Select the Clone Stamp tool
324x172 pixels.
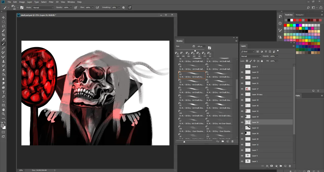[4, 61]
